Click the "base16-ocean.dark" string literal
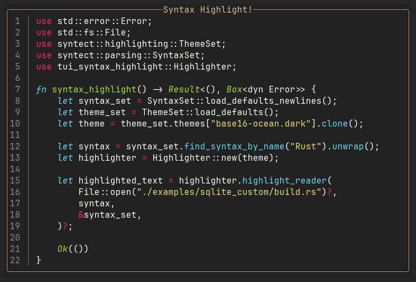 click(261, 124)
